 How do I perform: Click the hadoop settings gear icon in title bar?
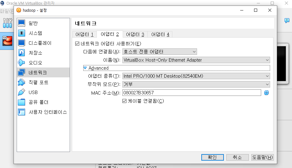point(19,10)
